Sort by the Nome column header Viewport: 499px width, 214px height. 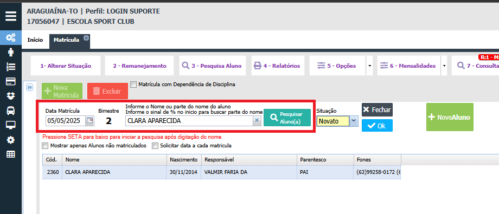pyautogui.click(x=114, y=160)
